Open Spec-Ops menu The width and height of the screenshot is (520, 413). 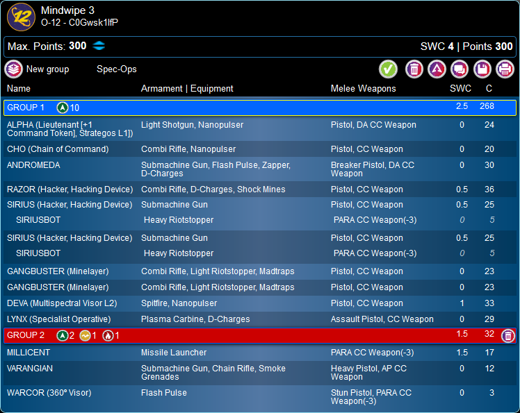point(117,69)
